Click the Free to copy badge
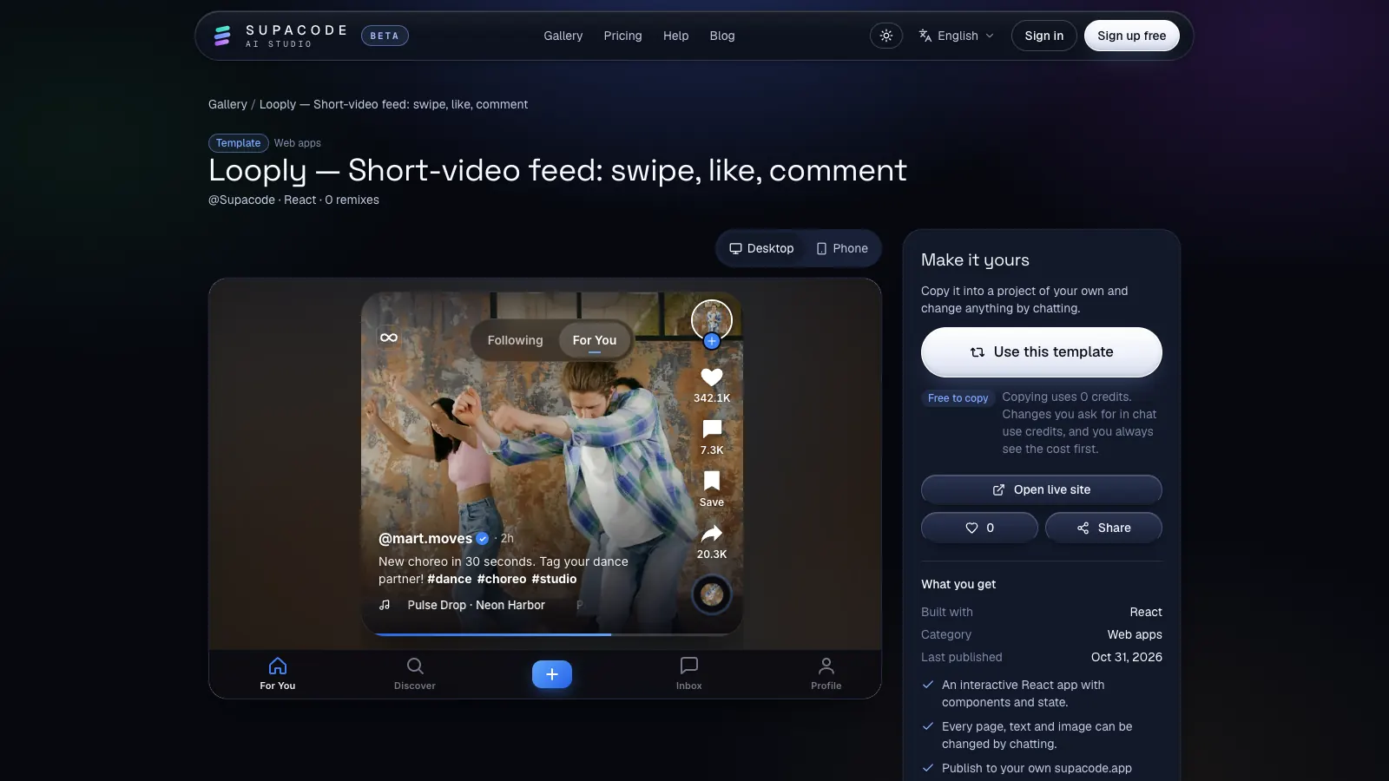Image resolution: width=1389 pixels, height=781 pixels. tap(958, 398)
